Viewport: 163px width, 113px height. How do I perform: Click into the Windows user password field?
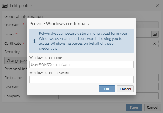point(81,80)
